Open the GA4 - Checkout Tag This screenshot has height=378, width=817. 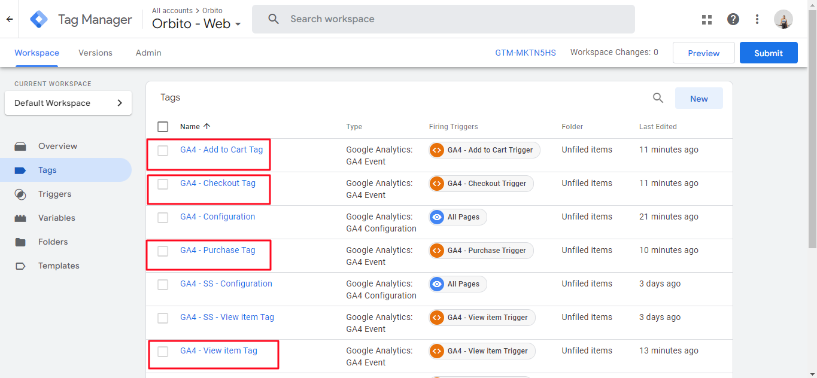pyautogui.click(x=218, y=183)
